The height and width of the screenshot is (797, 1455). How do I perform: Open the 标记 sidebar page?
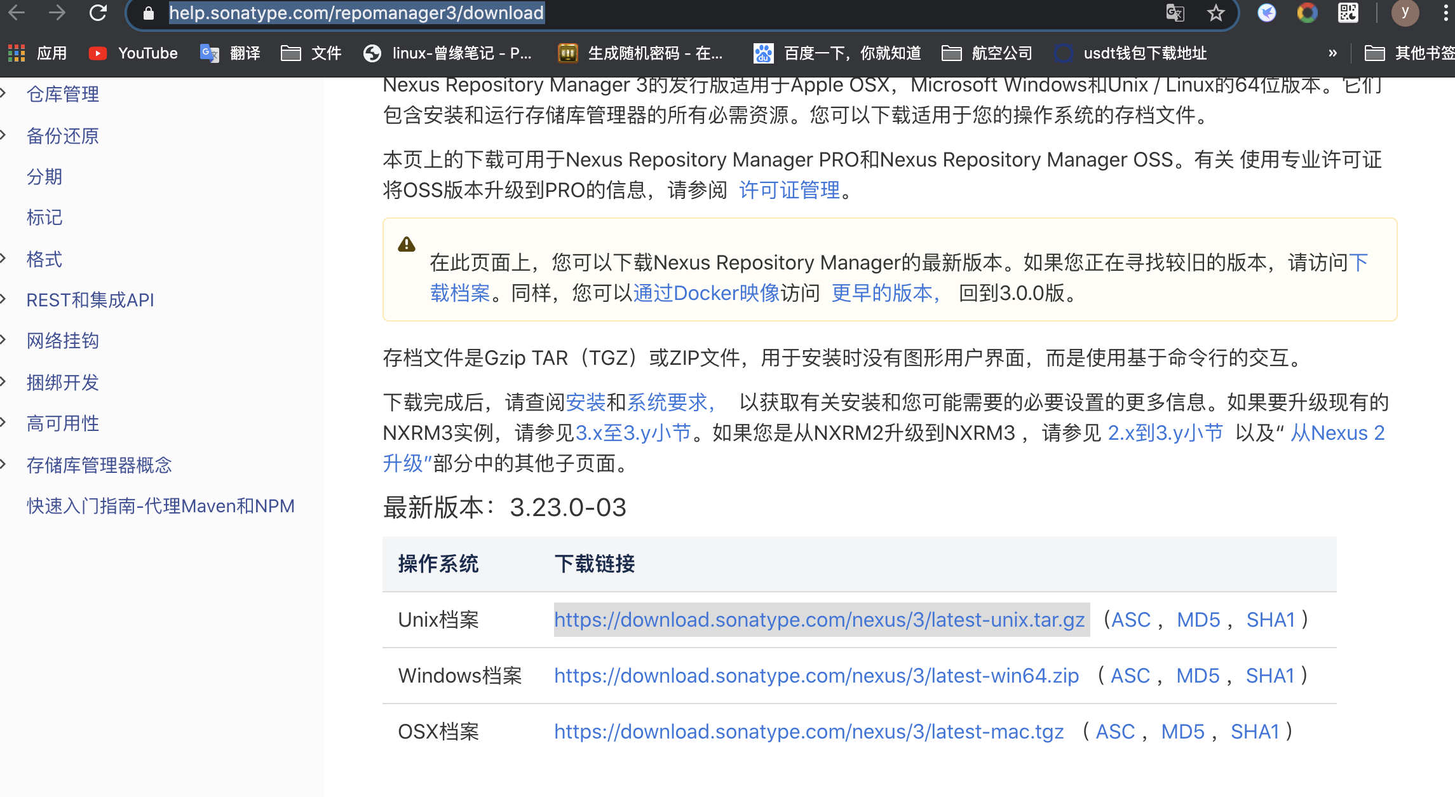pos(44,217)
